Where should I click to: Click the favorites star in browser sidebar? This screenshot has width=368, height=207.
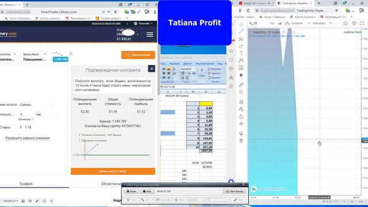click(x=231, y=51)
